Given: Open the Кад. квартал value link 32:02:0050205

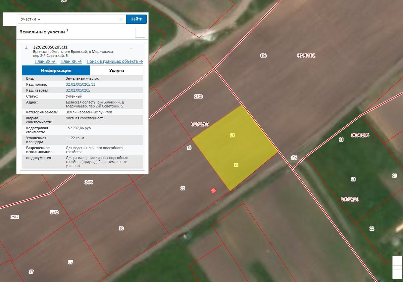Looking at the screenshot, I should pos(78,90).
